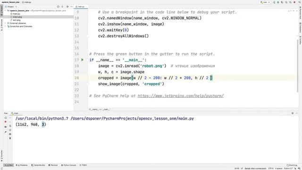Image resolution: width=302 pixels, height=170 pixels.
Task: Click the 4 spaces indent setting
Action: pyautogui.click(x=279, y=169)
